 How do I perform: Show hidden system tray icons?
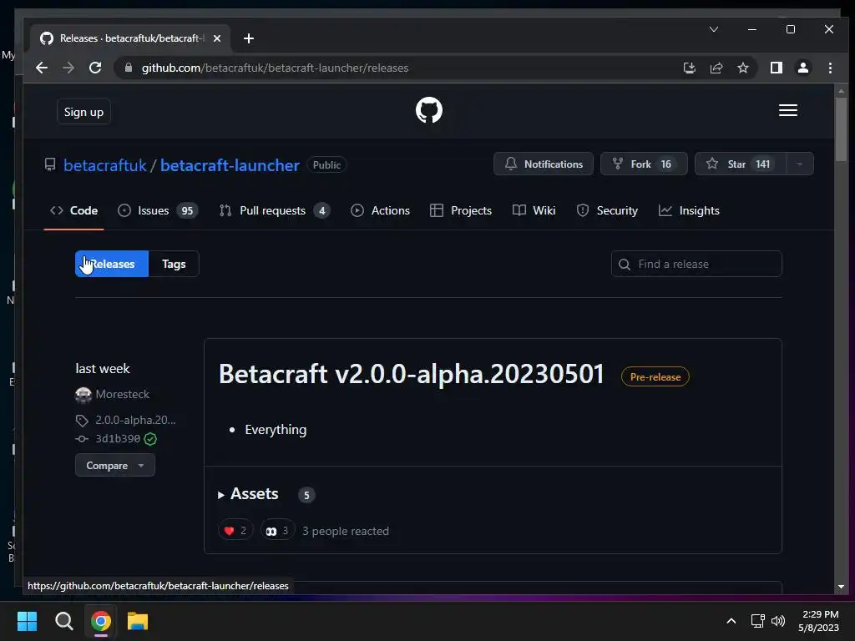tap(731, 621)
